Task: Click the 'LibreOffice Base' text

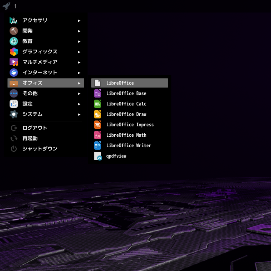Action: (126, 93)
